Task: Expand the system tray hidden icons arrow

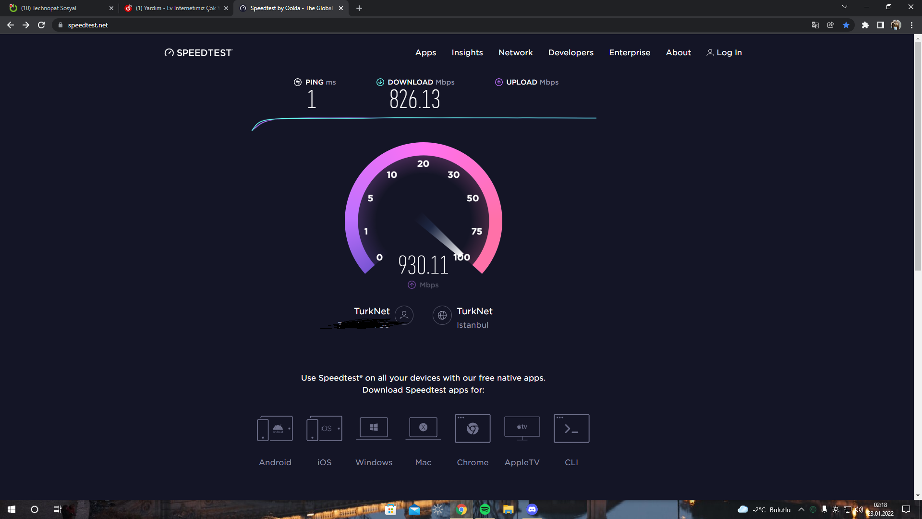Action: click(801, 509)
